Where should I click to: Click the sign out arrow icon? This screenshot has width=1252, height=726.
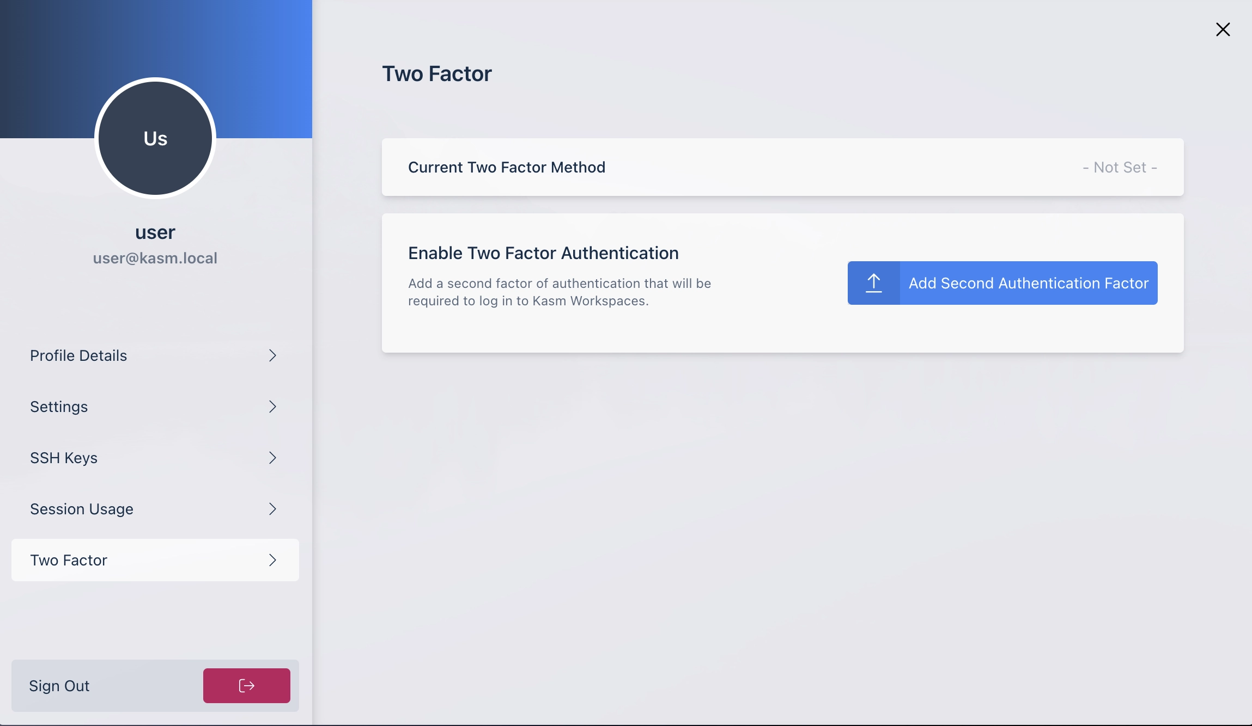247,685
